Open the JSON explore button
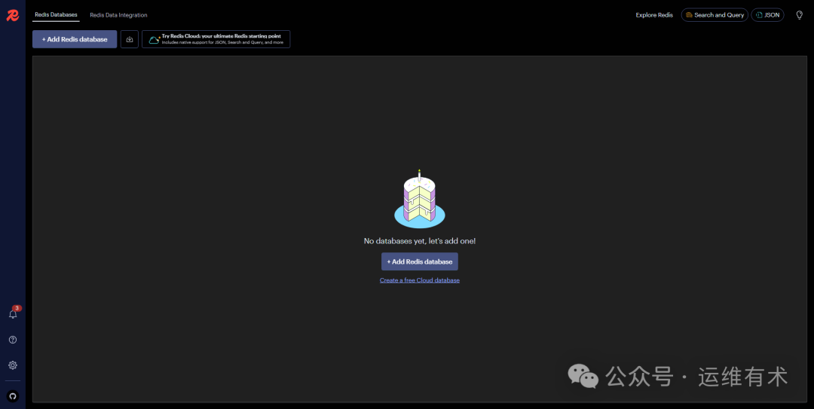This screenshot has width=814, height=409. pos(767,15)
